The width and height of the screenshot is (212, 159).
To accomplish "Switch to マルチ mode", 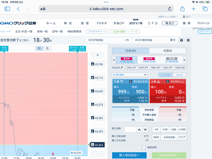I will pyautogui.click(x=180, y=75).
